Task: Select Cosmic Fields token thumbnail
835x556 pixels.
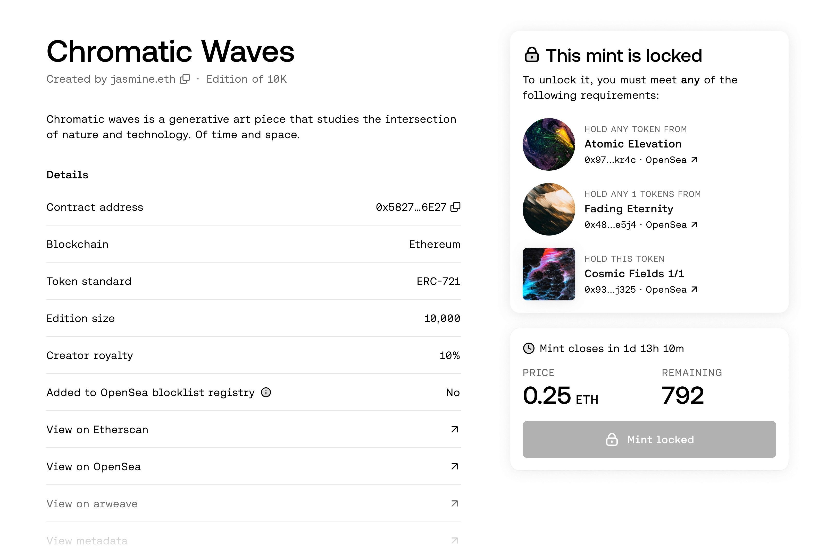Action: point(549,274)
